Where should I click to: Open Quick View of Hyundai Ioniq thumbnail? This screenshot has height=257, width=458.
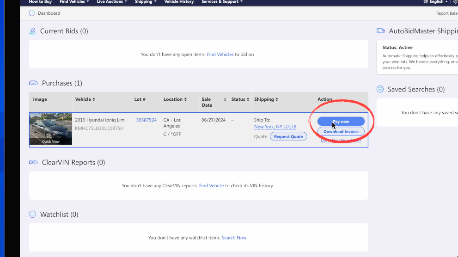click(x=50, y=141)
